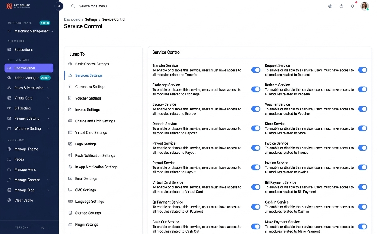The height and width of the screenshot is (234, 377).
Task: Select Services Settings in Jump To
Action: pos(89,75)
